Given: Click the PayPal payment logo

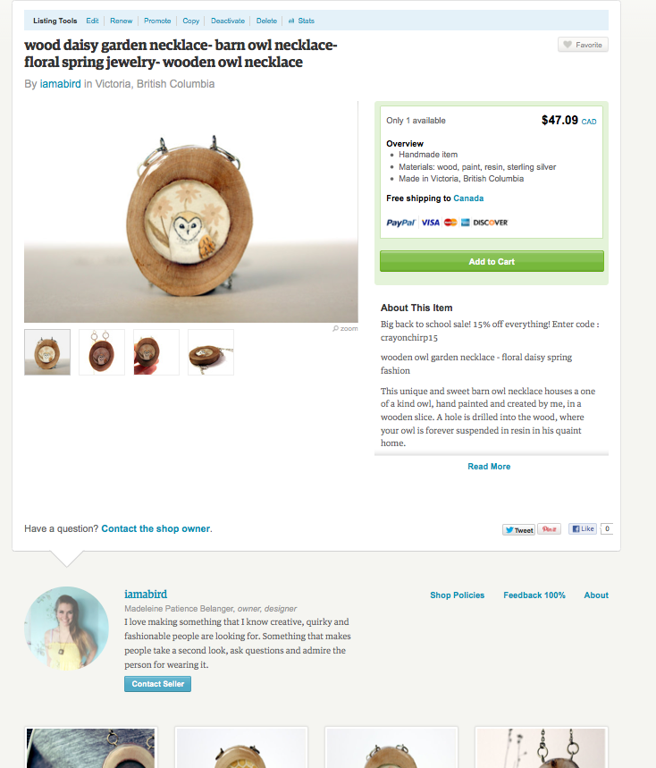Looking at the screenshot, I should coord(401,223).
